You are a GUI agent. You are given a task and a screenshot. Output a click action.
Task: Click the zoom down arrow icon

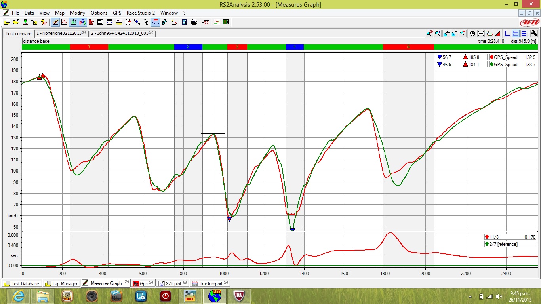pos(454,34)
